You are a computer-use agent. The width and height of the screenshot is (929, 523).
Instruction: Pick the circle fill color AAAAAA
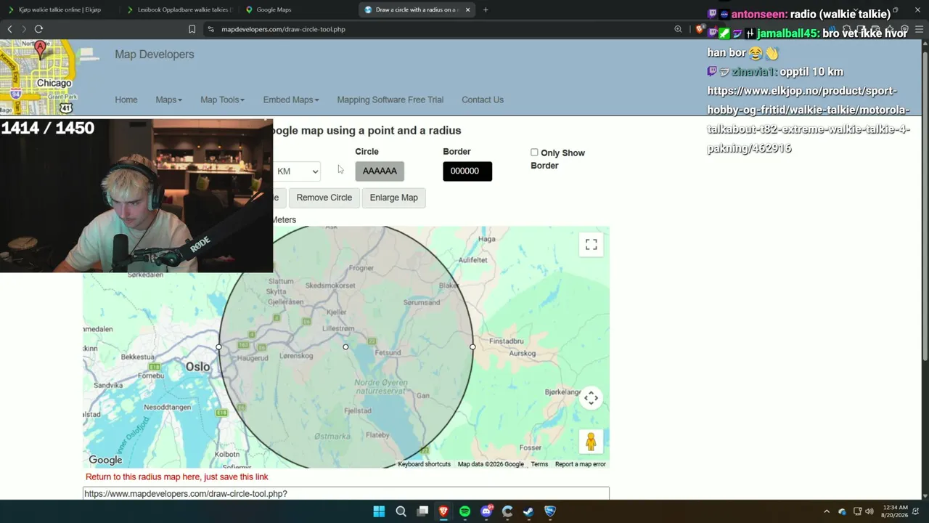click(380, 171)
